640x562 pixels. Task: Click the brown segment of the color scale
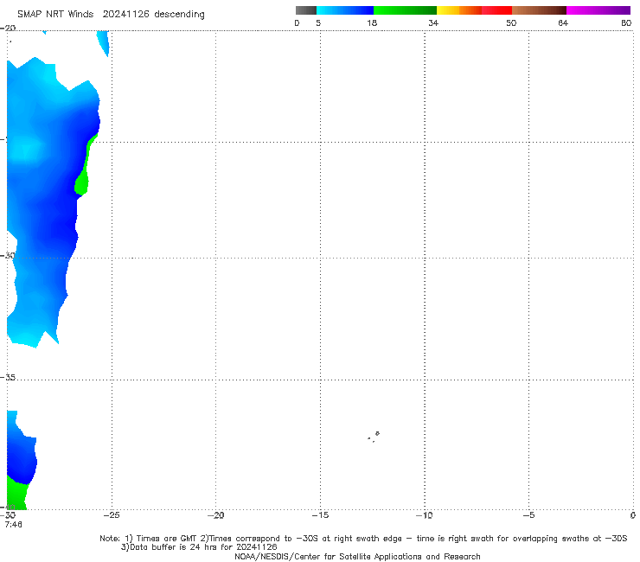539,10
